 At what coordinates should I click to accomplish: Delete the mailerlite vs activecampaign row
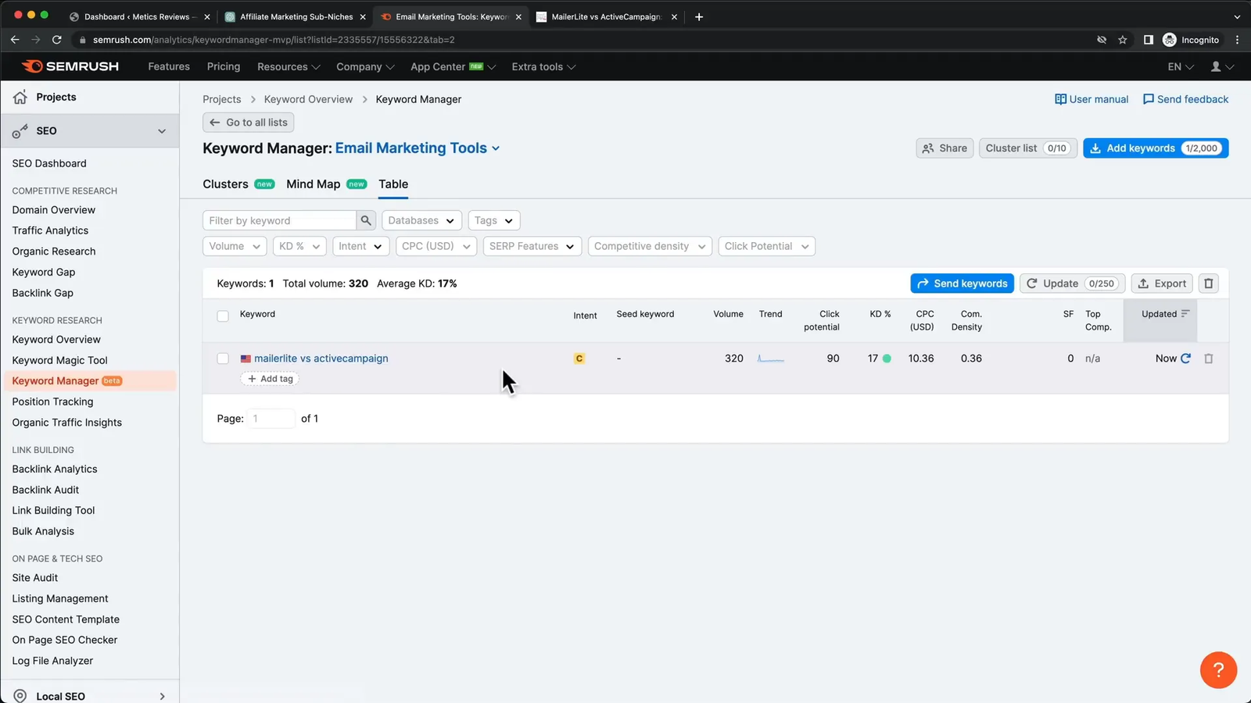tap(1209, 359)
